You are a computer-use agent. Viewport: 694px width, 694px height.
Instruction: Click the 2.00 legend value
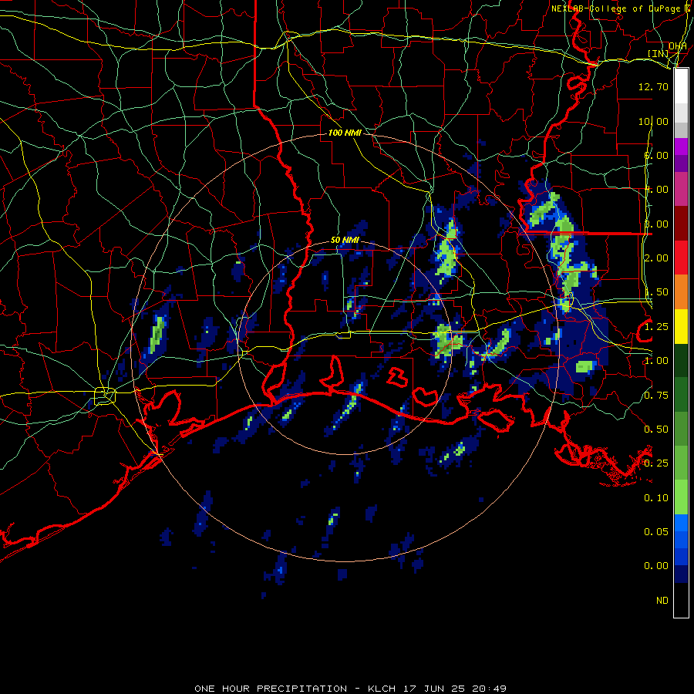coord(656,258)
